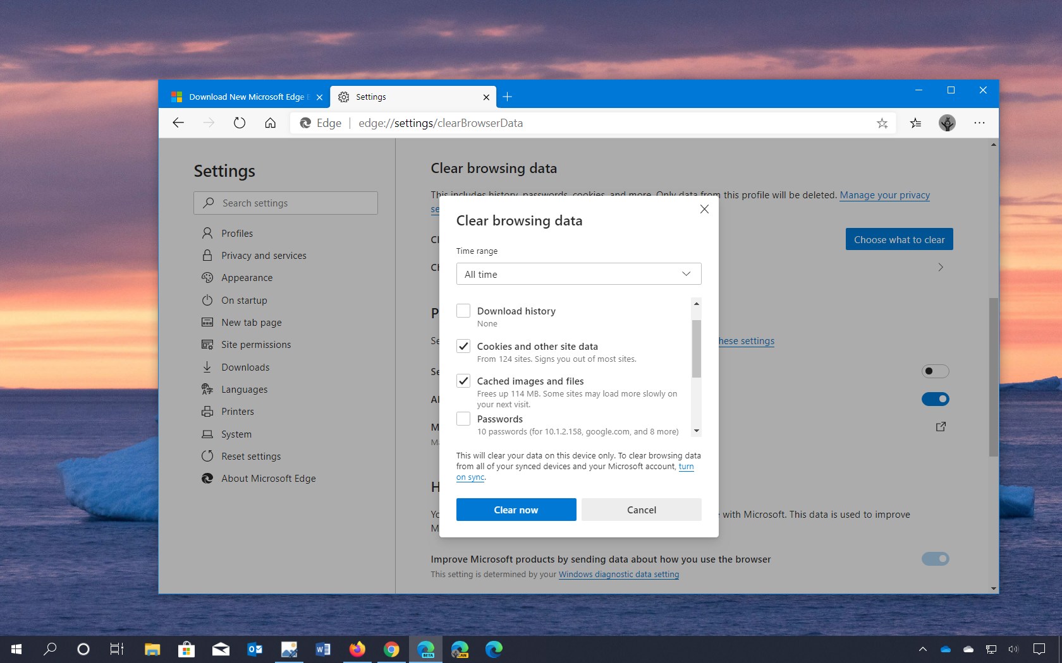Launch Firefox from the taskbar

point(357,649)
